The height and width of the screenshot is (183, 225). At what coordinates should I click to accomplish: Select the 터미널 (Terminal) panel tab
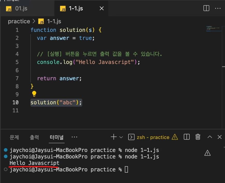click(x=57, y=137)
